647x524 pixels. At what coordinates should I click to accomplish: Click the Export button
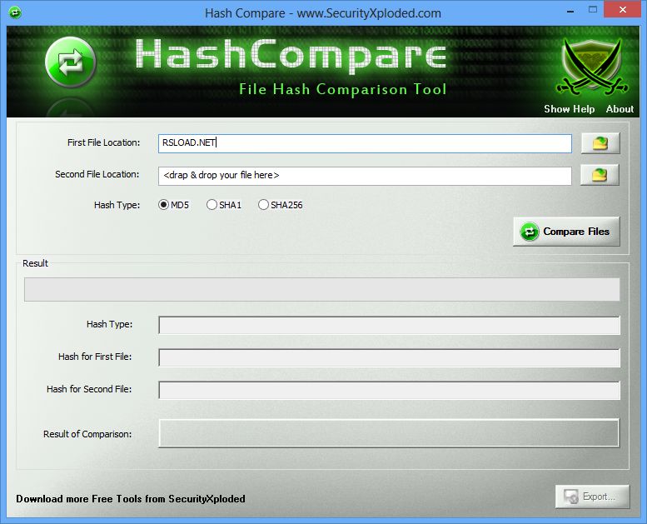pos(593,497)
